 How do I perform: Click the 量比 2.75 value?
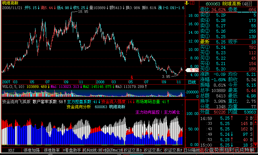point(251,101)
